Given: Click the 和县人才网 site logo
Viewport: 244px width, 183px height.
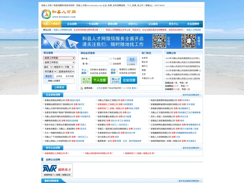Looking at the screenshot, I should pos(59,14).
